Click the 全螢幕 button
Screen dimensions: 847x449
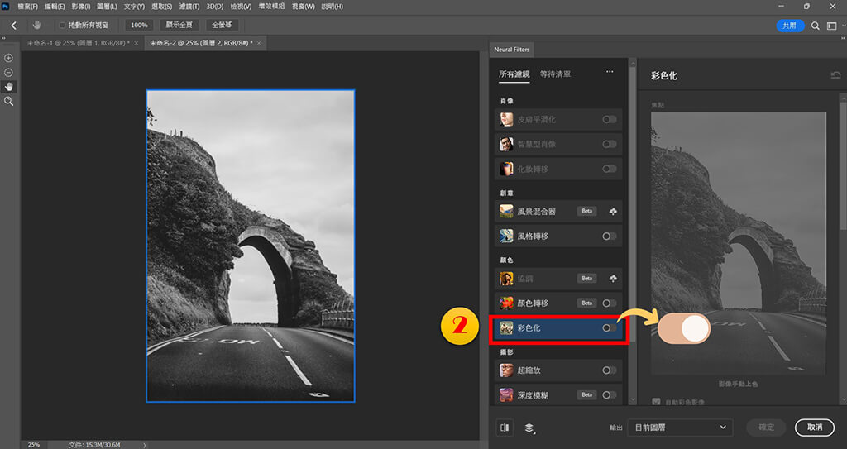(222, 26)
